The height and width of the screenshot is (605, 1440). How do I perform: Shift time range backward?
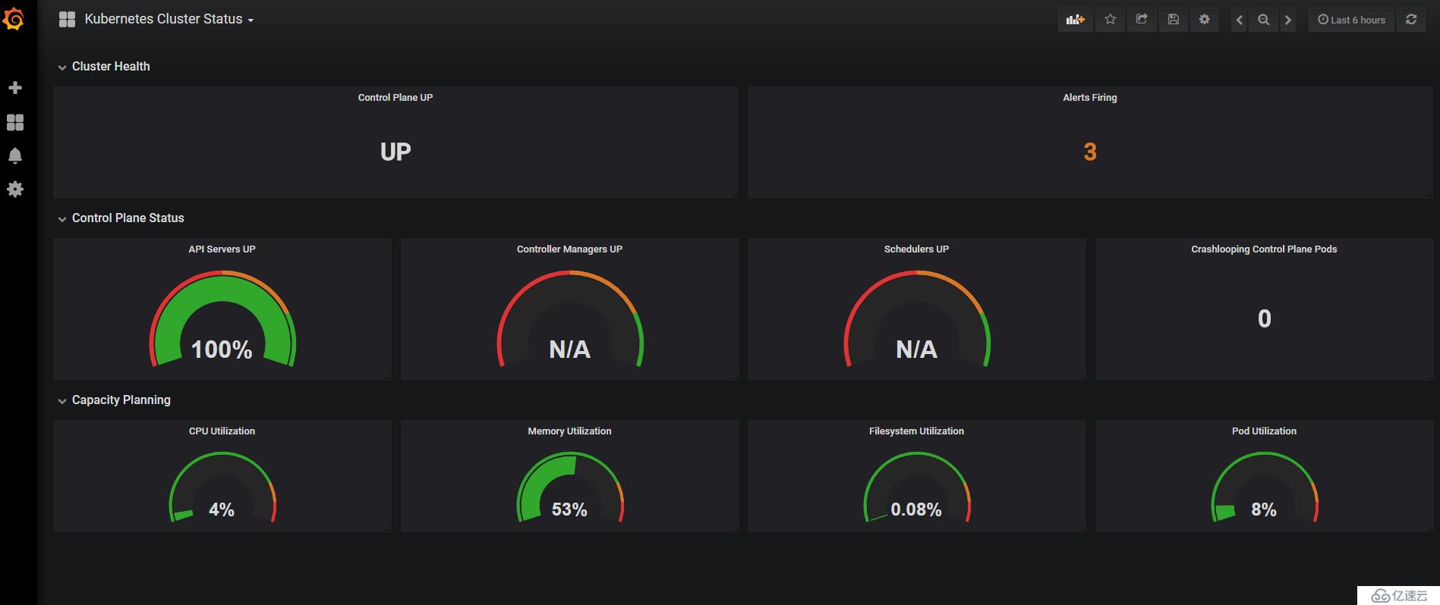[1239, 20]
